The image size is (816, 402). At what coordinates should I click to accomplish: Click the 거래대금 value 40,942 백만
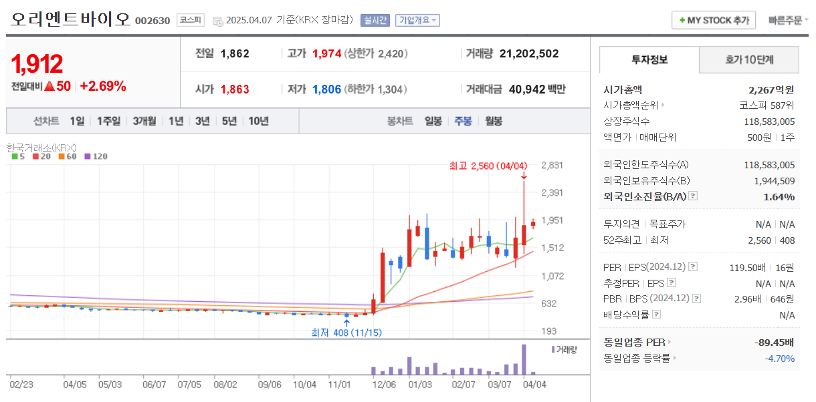[537, 89]
